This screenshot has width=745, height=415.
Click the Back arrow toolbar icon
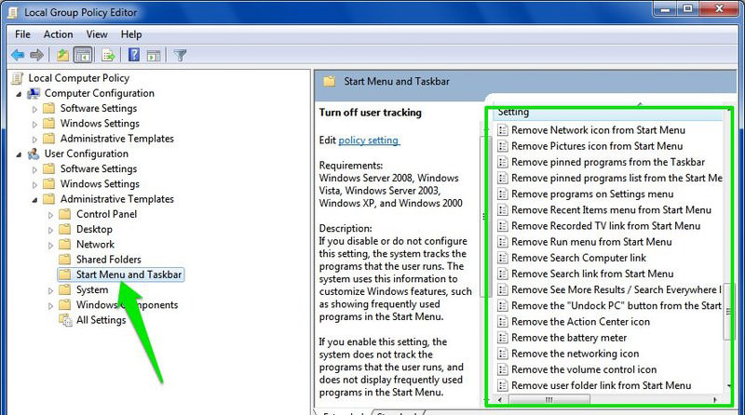click(x=18, y=55)
